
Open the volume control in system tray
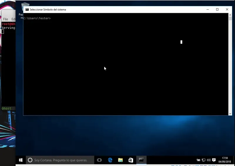tap(209, 160)
